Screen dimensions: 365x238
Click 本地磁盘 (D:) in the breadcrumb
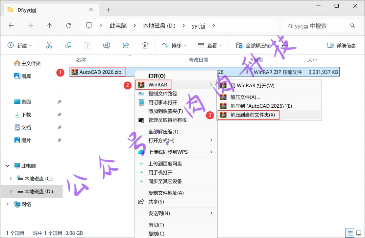(159, 26)
